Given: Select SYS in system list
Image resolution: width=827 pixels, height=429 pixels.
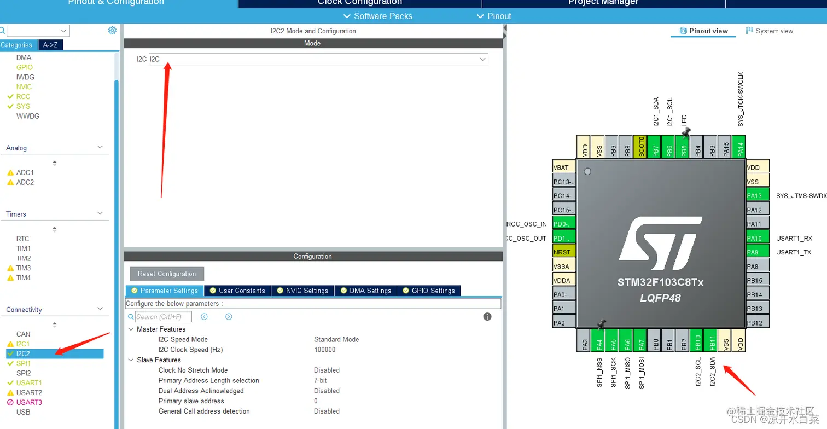Looking at the screenshot, I should tap(23, 107).
